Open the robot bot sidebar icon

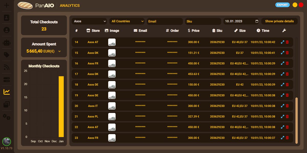(7, 43)
